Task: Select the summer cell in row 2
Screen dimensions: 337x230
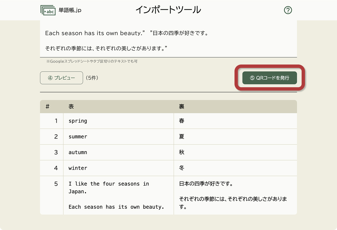Action: pos(78,137)
